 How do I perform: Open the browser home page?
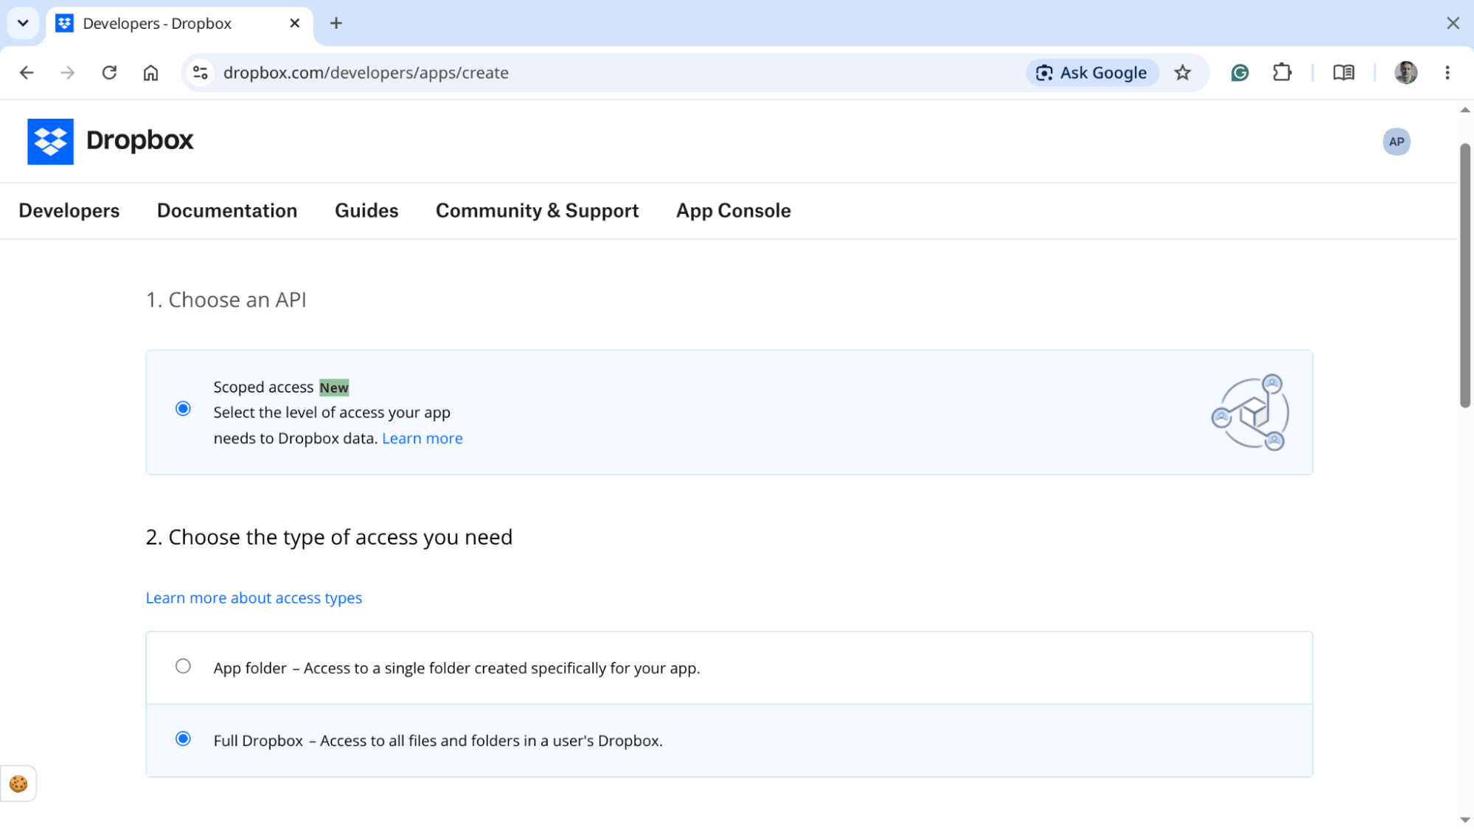(x=150, y=72)
